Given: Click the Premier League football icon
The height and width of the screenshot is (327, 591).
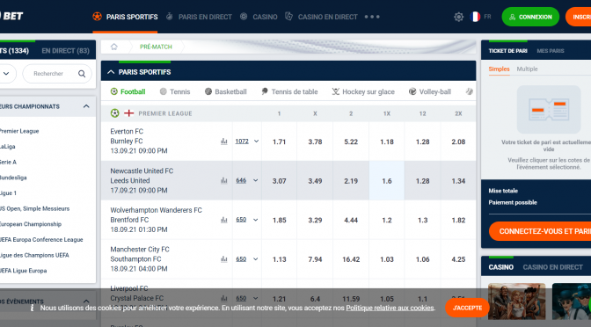Looking at the screenshot, I should pos(114,113).
